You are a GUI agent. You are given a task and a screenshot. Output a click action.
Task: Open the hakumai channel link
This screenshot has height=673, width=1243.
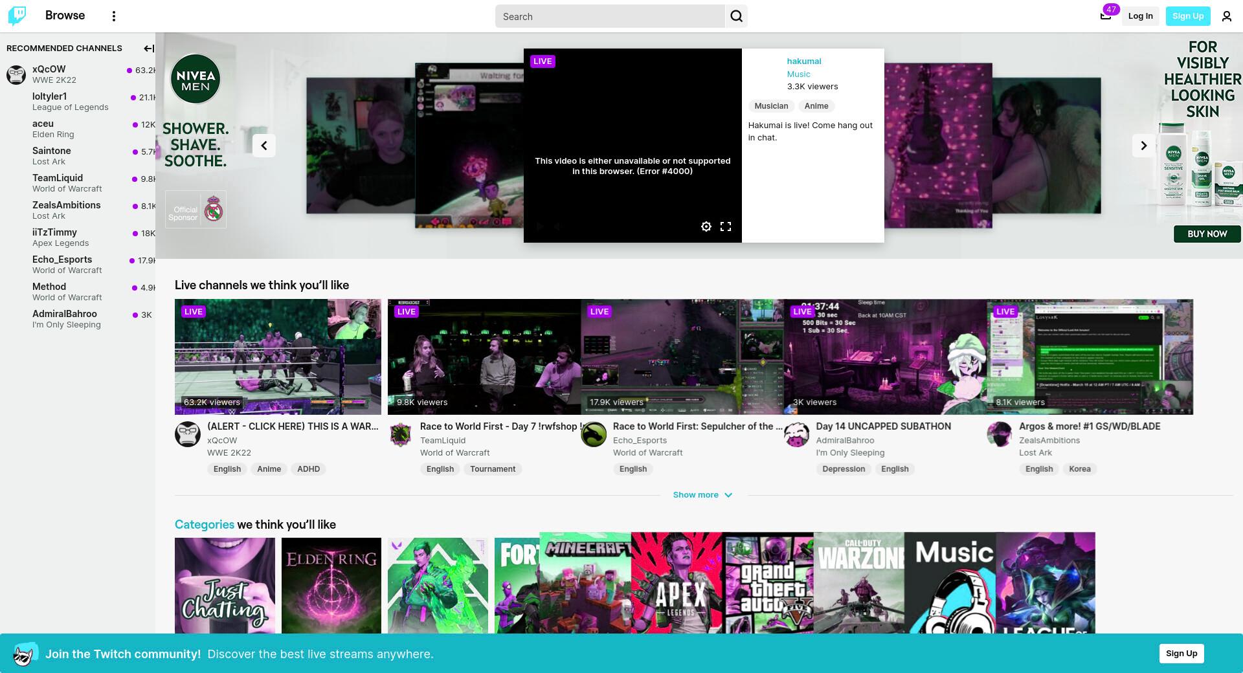coord(804,61)
